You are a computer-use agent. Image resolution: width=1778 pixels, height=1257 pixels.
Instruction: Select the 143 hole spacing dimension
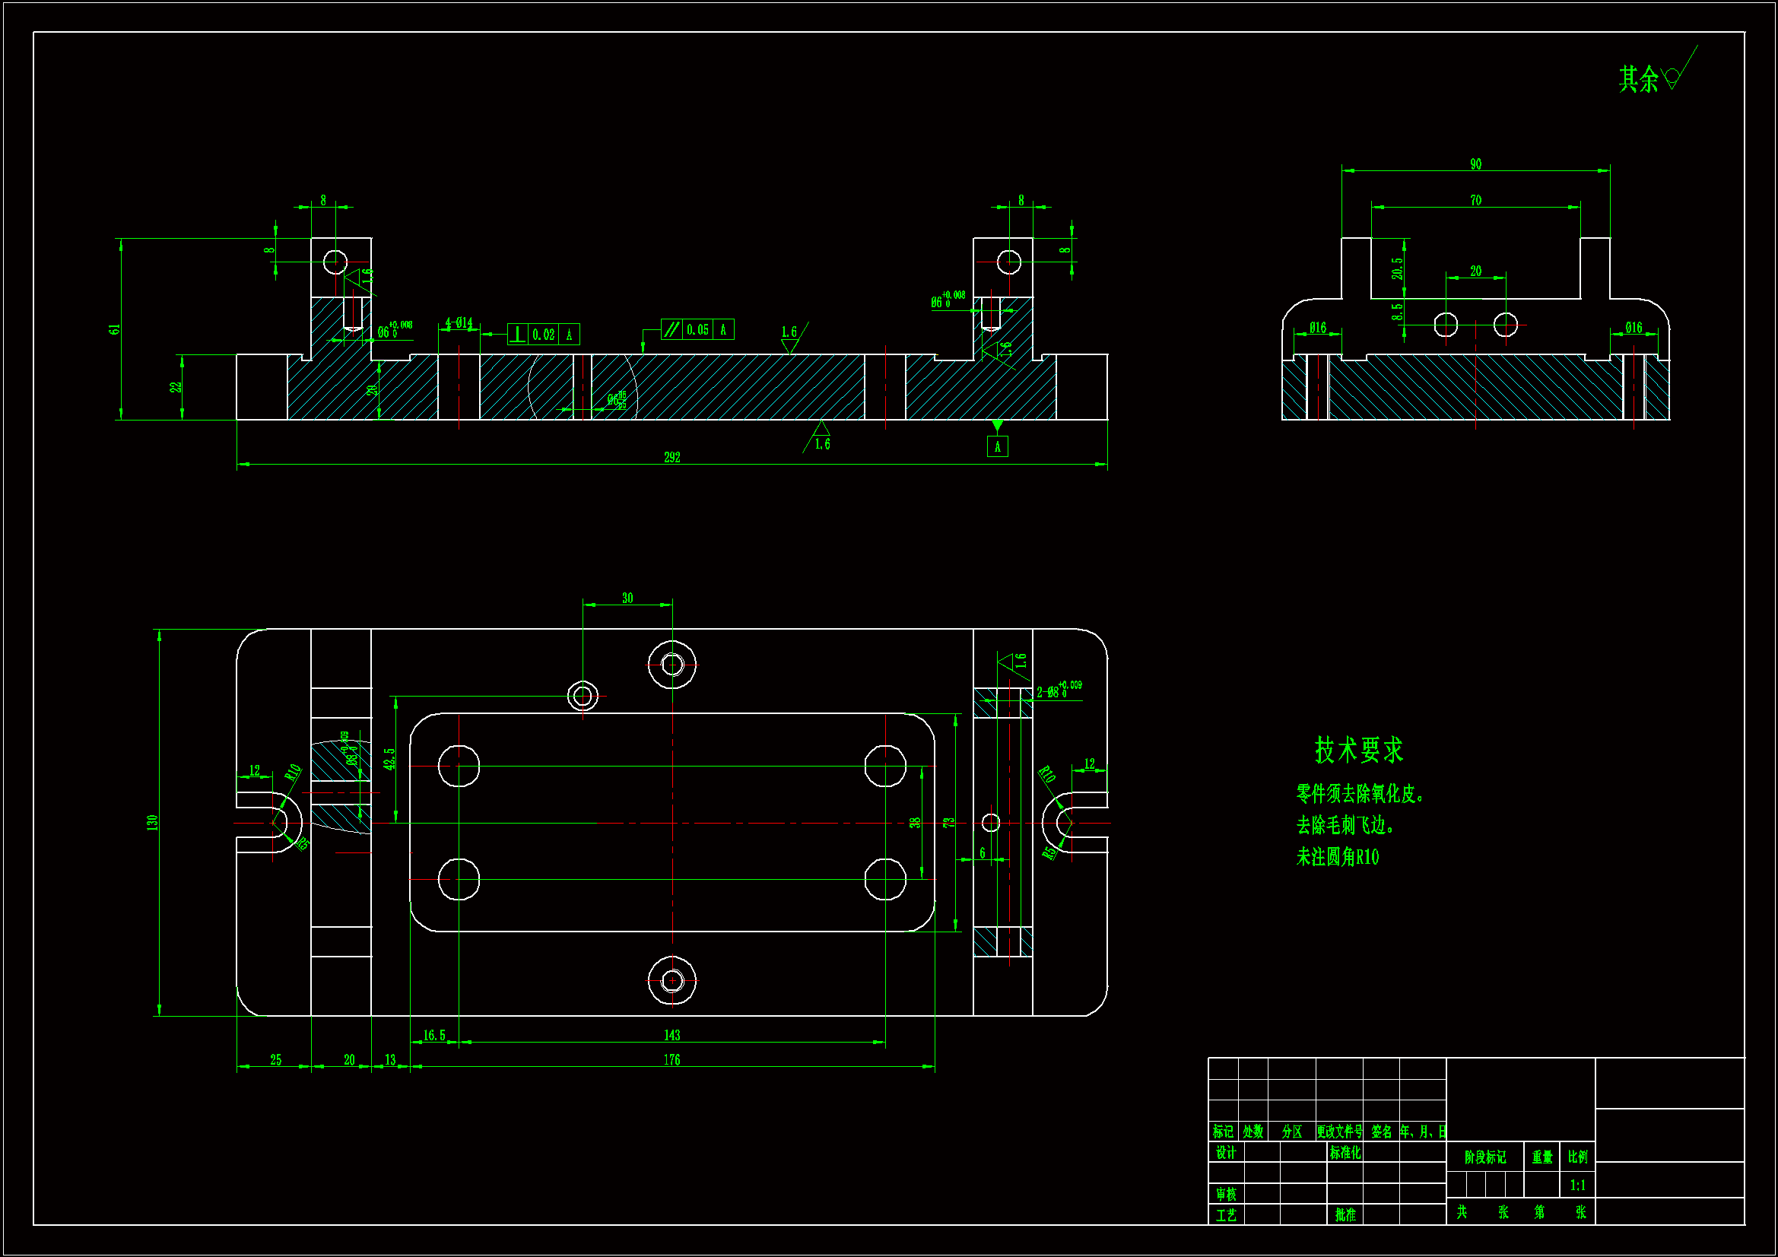[672, 1036]
